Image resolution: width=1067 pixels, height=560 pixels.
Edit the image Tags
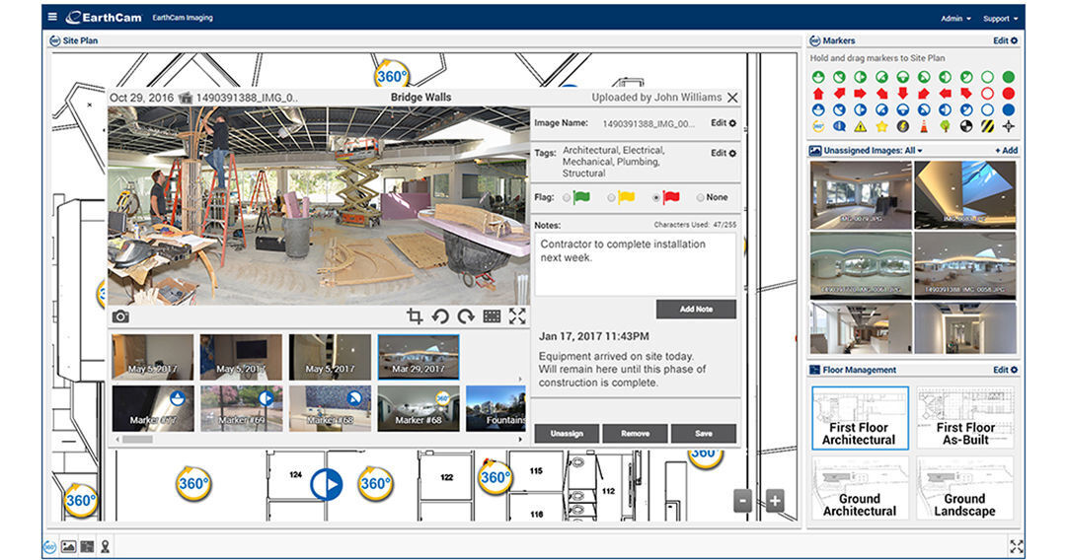pos(724,153)
